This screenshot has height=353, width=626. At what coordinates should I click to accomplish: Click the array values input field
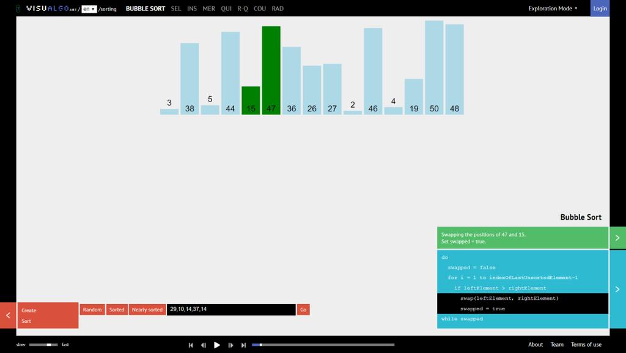231,310
